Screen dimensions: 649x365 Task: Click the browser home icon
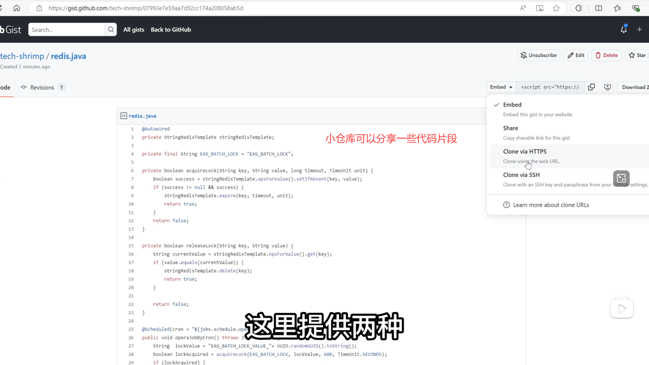(17, 8)
